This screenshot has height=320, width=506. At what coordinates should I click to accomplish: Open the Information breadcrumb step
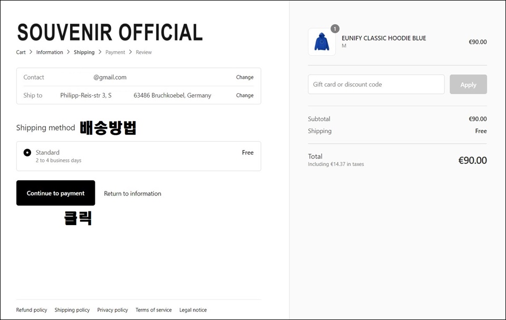[x=50, y=52]
